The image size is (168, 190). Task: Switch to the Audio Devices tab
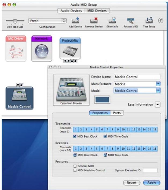coord(71,11)
